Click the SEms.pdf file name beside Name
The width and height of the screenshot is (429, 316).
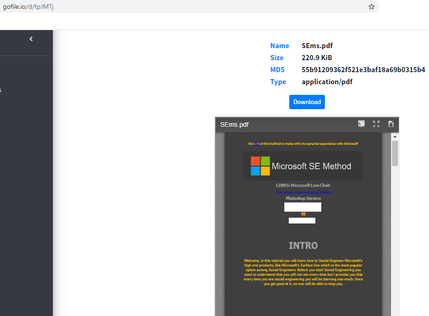pyautogui.click(x=317, y=45)
